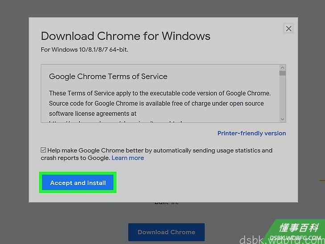Click the Download Chrome button behind dialog
Screen dimensions: 325x244
click(167, 232)
